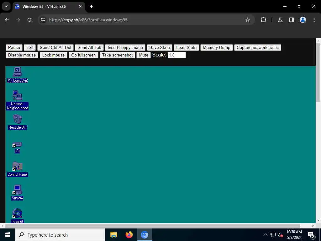Open the notification center icon
This screenshot has width=321, height=241.
click(311, 235)
